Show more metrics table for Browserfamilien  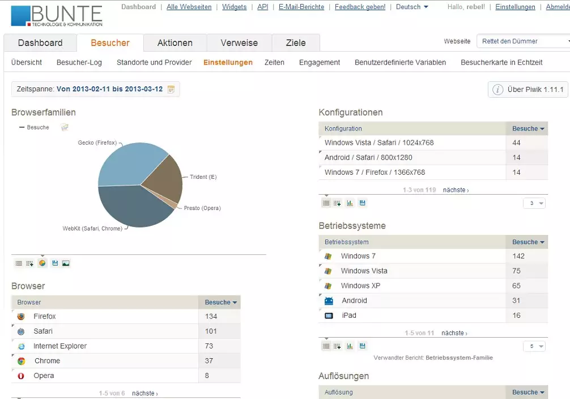[30, 263]
